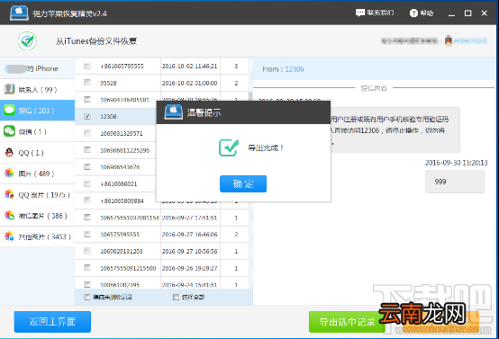499x339 pixels.
Task: Click the 联系我们 chat bubble icon
Action: click(360, 13)
